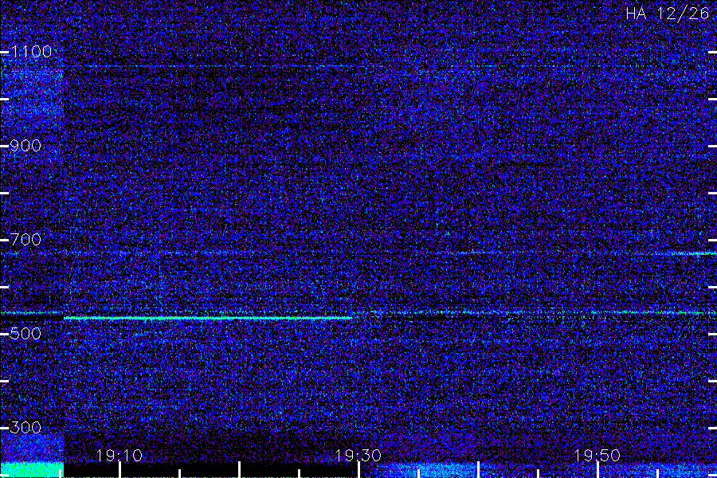This screenshot has height=478, width=717.
Task: Click the 900 frequency axis label
Action: tap(25, 146)
